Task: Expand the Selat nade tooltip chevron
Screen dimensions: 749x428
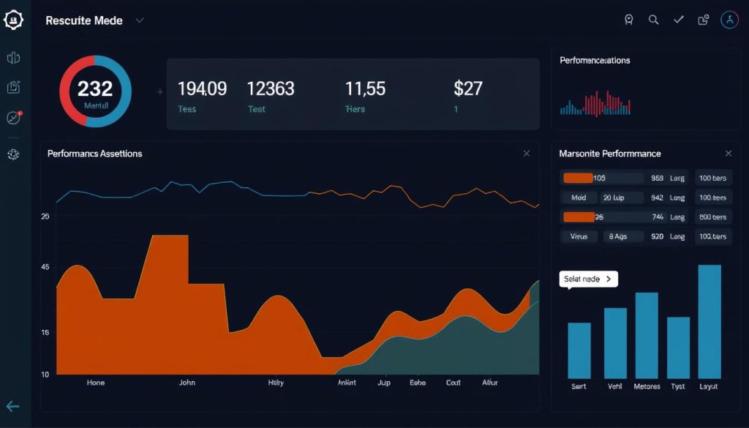Action: (x=609, y=279)
